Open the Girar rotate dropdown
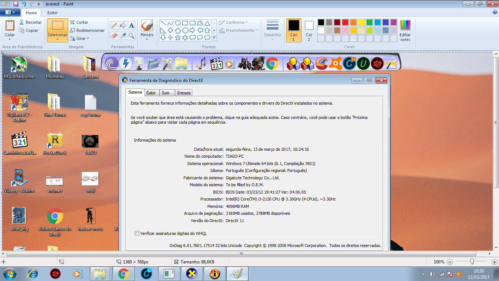The width and height of the screenshot is (499, 281). [x=80, y=38]
